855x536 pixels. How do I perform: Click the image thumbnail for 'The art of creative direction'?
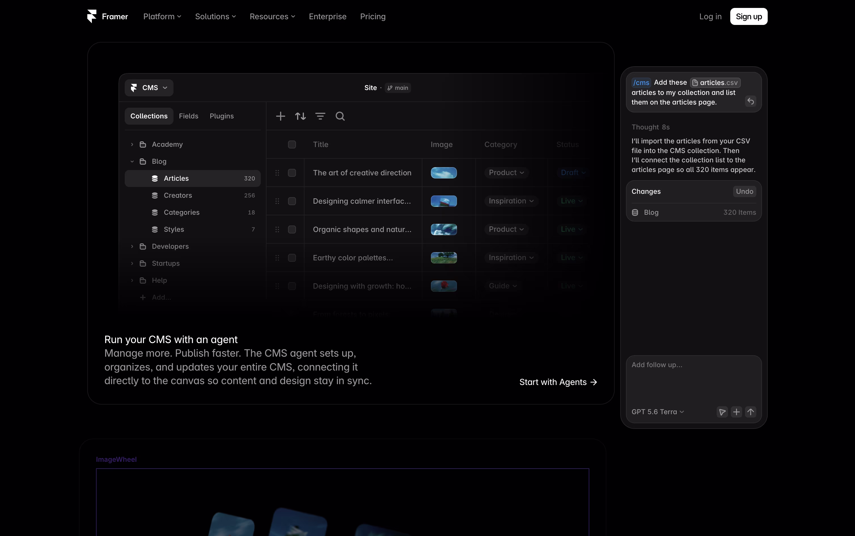pyautogui.click(x=444, y=173)
